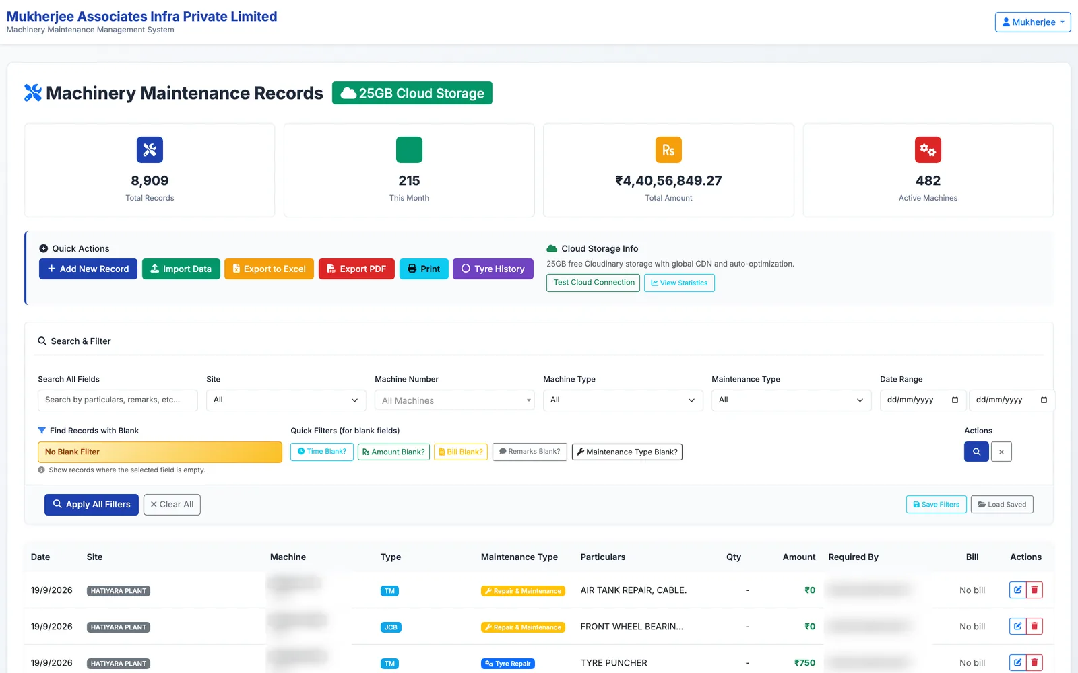Toggle the Remarks Blank? quick filter
The image size is (1078, 673).
point(530,452)
